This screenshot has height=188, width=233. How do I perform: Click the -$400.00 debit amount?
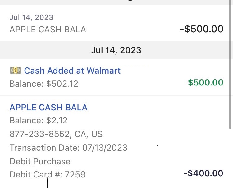(x=203, y=173)
